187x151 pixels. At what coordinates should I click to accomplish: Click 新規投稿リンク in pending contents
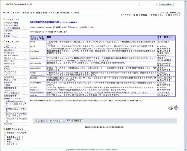[x=13, y=137]
